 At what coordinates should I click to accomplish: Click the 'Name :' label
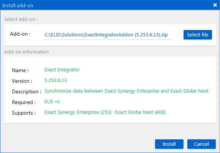(x=20, y=70)
